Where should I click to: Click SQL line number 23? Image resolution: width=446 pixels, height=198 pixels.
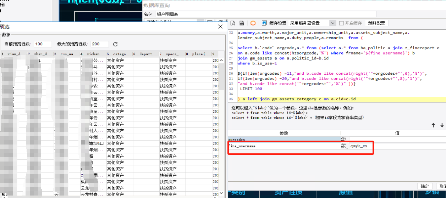click(x=231, y=33)
